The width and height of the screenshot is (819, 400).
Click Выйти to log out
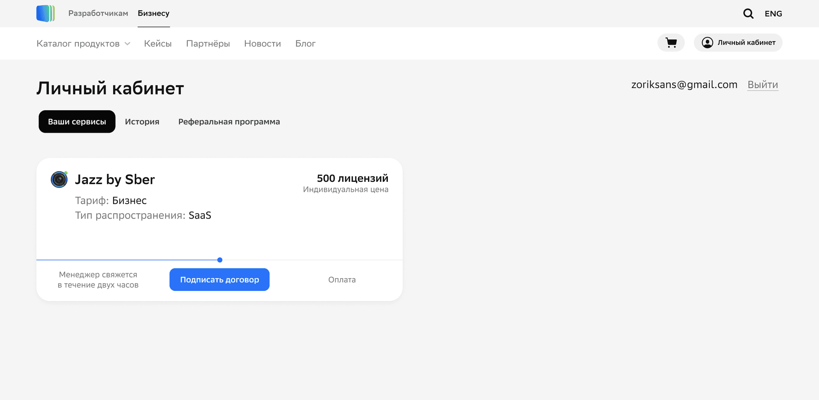tap(763, 85)
